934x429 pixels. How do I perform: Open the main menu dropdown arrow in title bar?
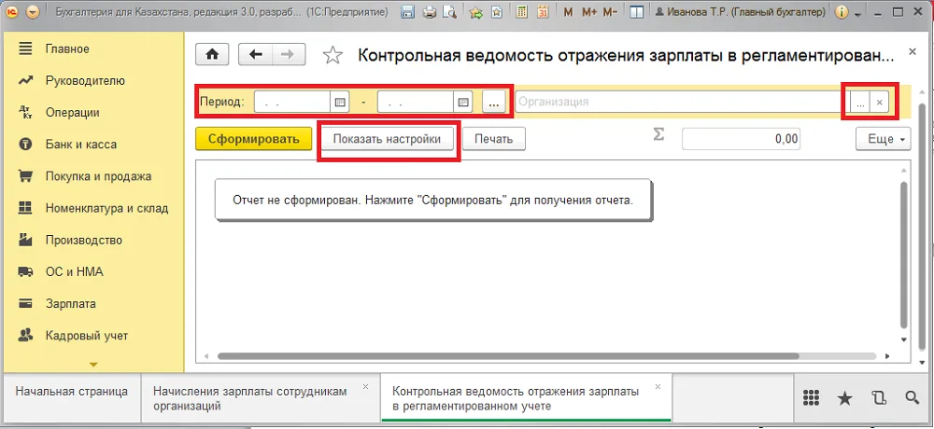(x=34, y=12)
